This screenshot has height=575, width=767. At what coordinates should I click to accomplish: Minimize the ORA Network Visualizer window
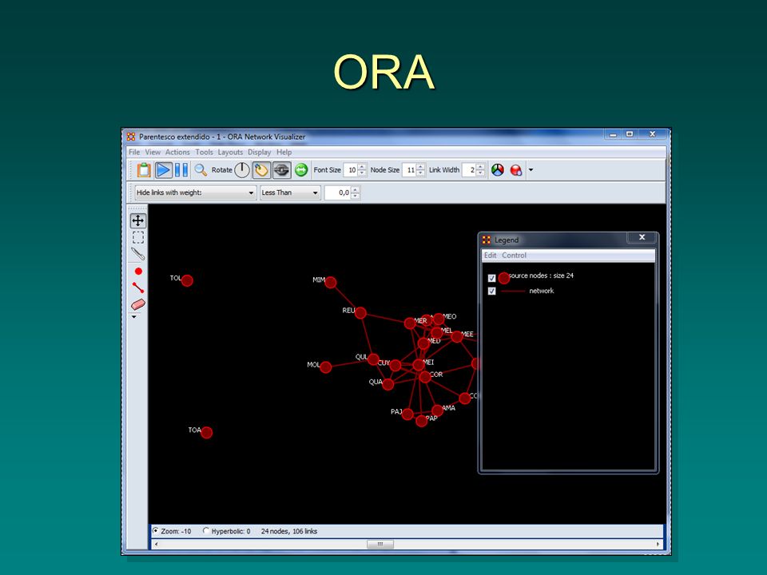(x=613, y=134)
